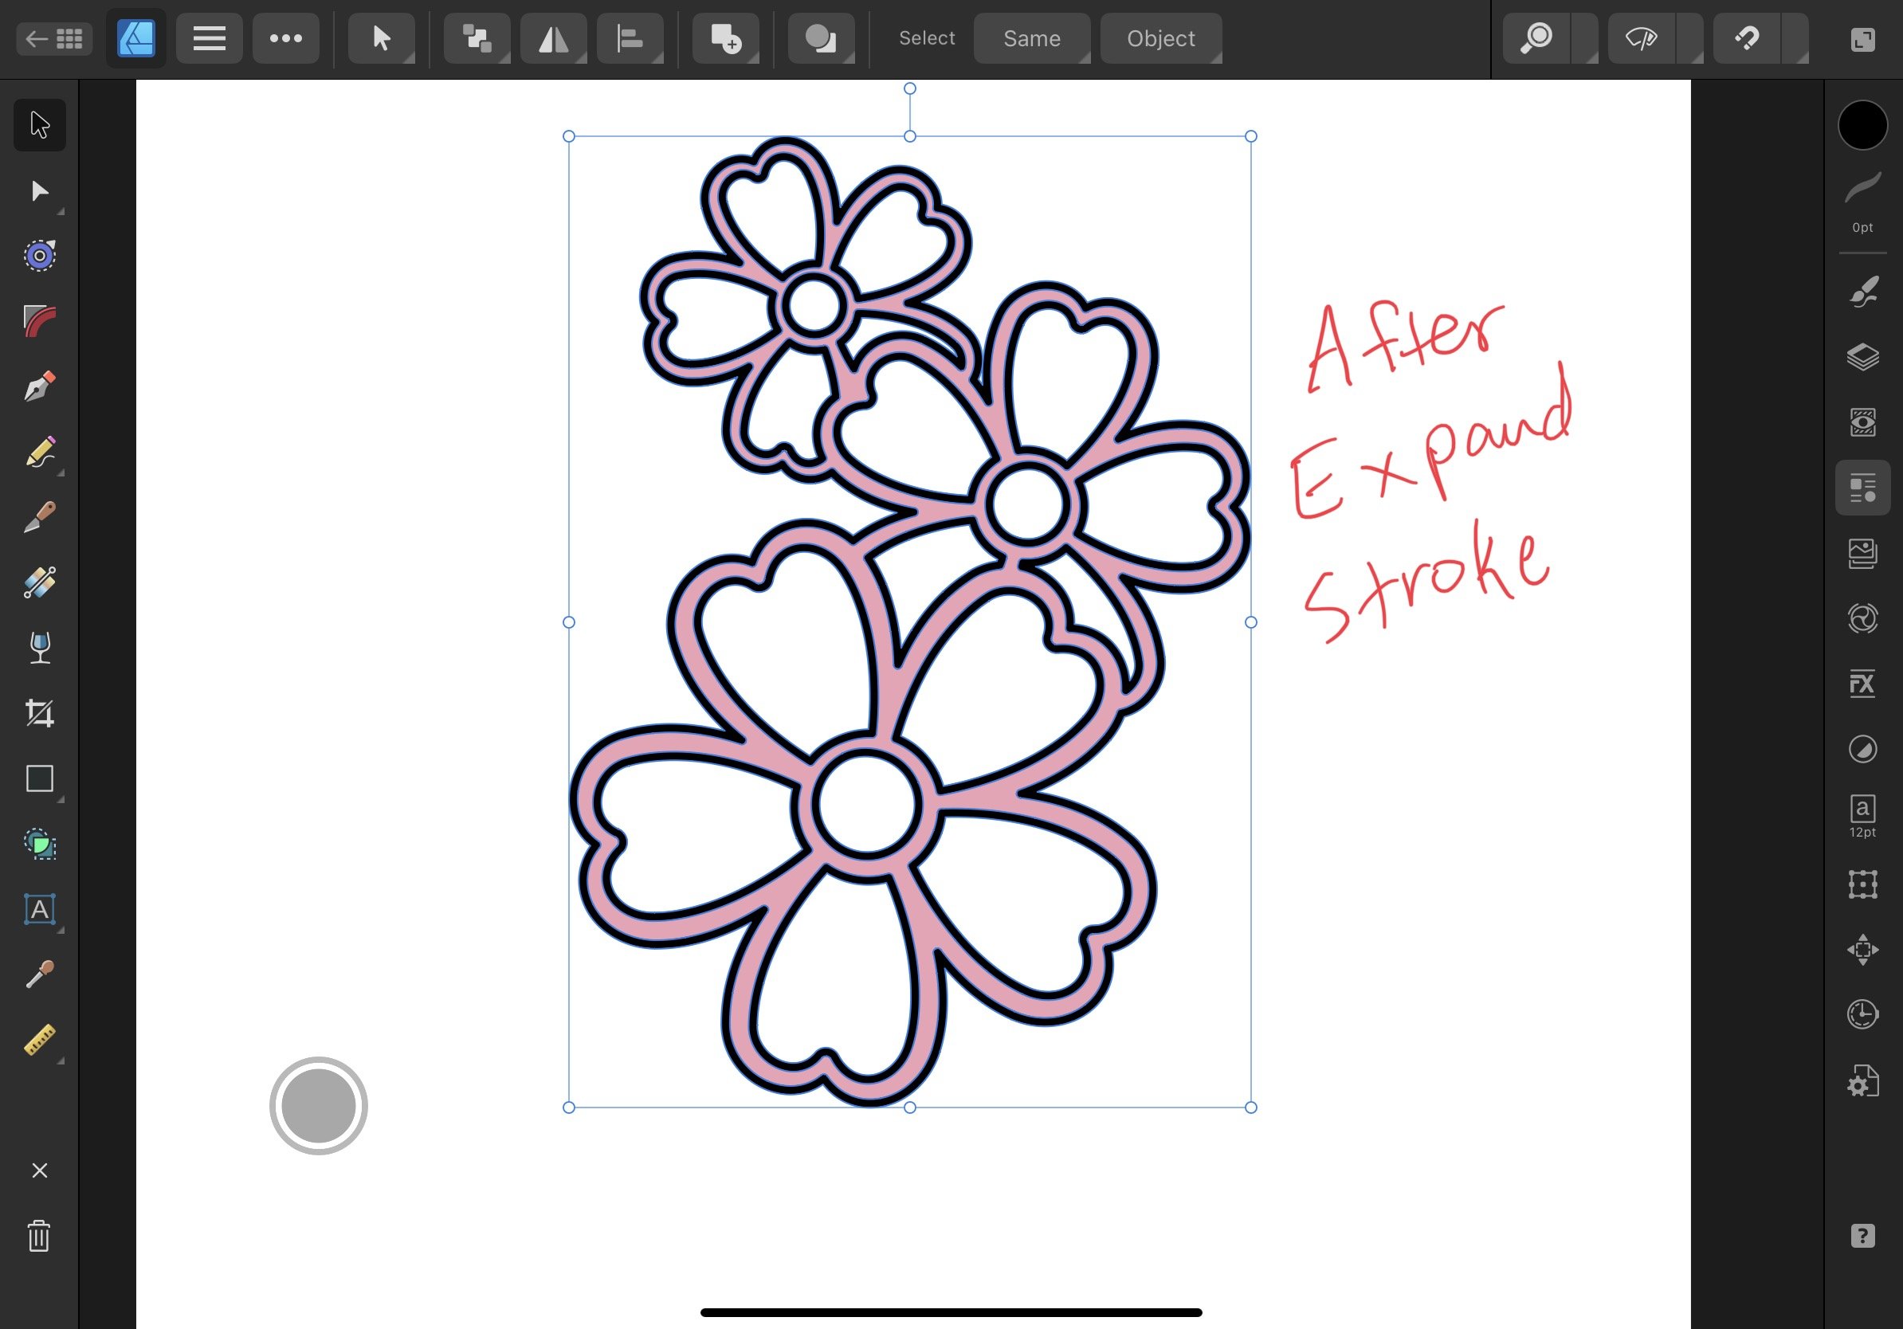
Task: Expand snapping options arrow
Action: tap(1795, 38)
